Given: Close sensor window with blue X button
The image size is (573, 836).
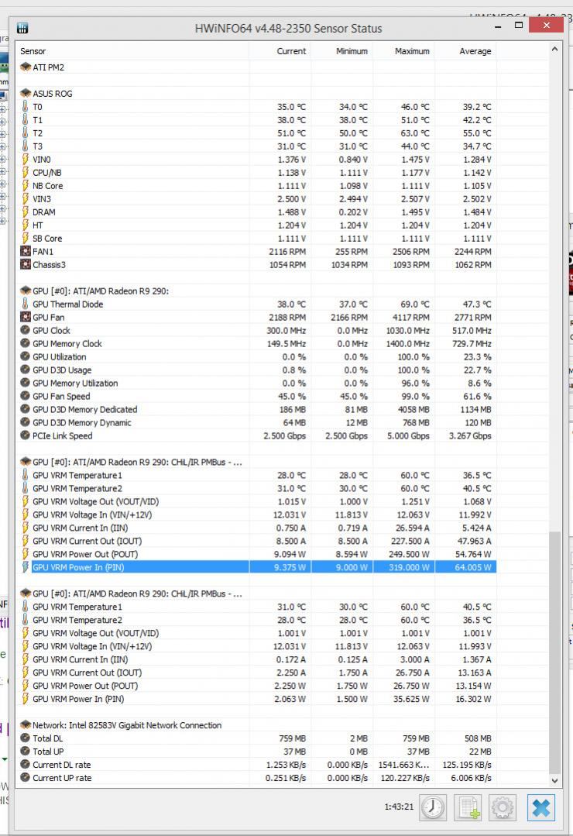Looking at the screenshot, I should point(541,807).
